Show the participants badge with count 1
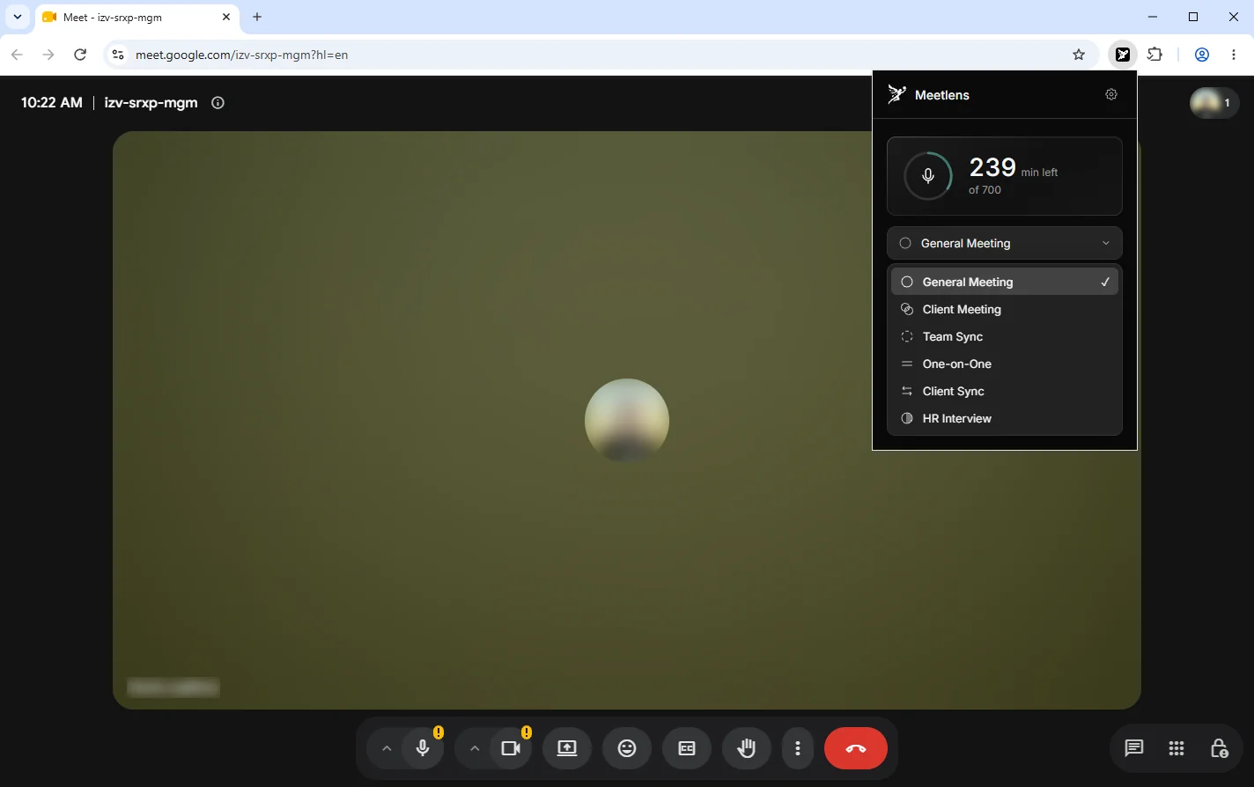The image size is (1254, 787). coord(1214,103)
